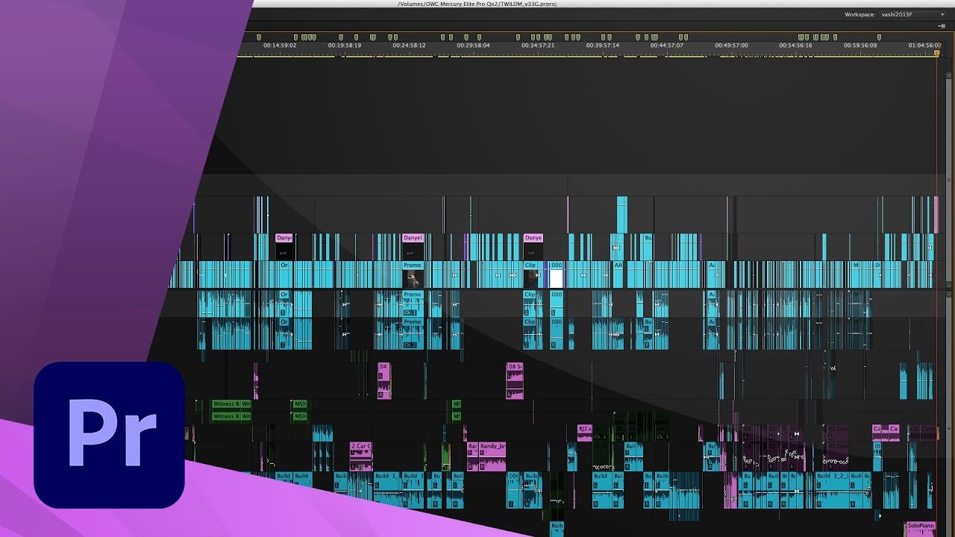The image size is (955, 537).
Task: Click ruler timecode 00:39:57:14
Action: [603, 45]
